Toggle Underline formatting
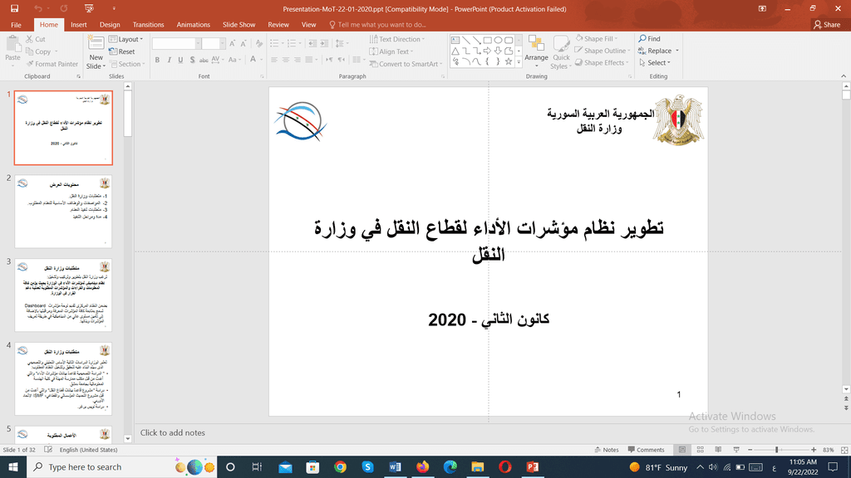The image size is (851, 478). (x=180, y=60)
